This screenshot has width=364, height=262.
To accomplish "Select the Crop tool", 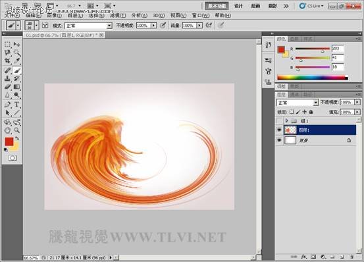I will click(7, 61).
